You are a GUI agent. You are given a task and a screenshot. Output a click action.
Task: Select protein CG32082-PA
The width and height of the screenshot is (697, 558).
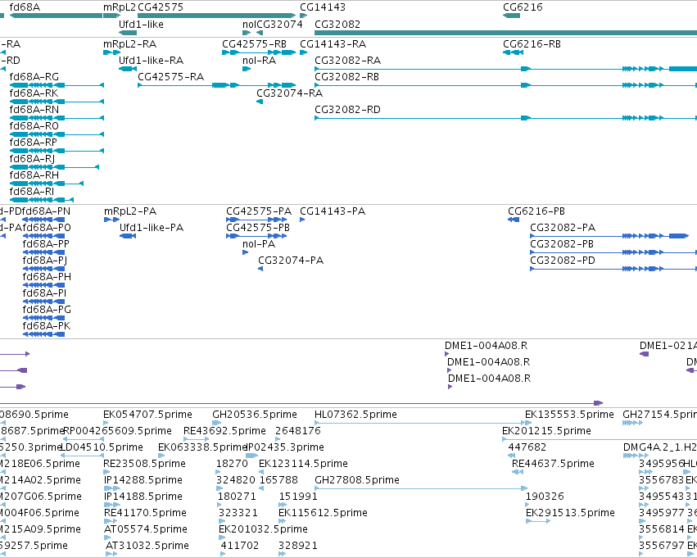click(609, 236)
